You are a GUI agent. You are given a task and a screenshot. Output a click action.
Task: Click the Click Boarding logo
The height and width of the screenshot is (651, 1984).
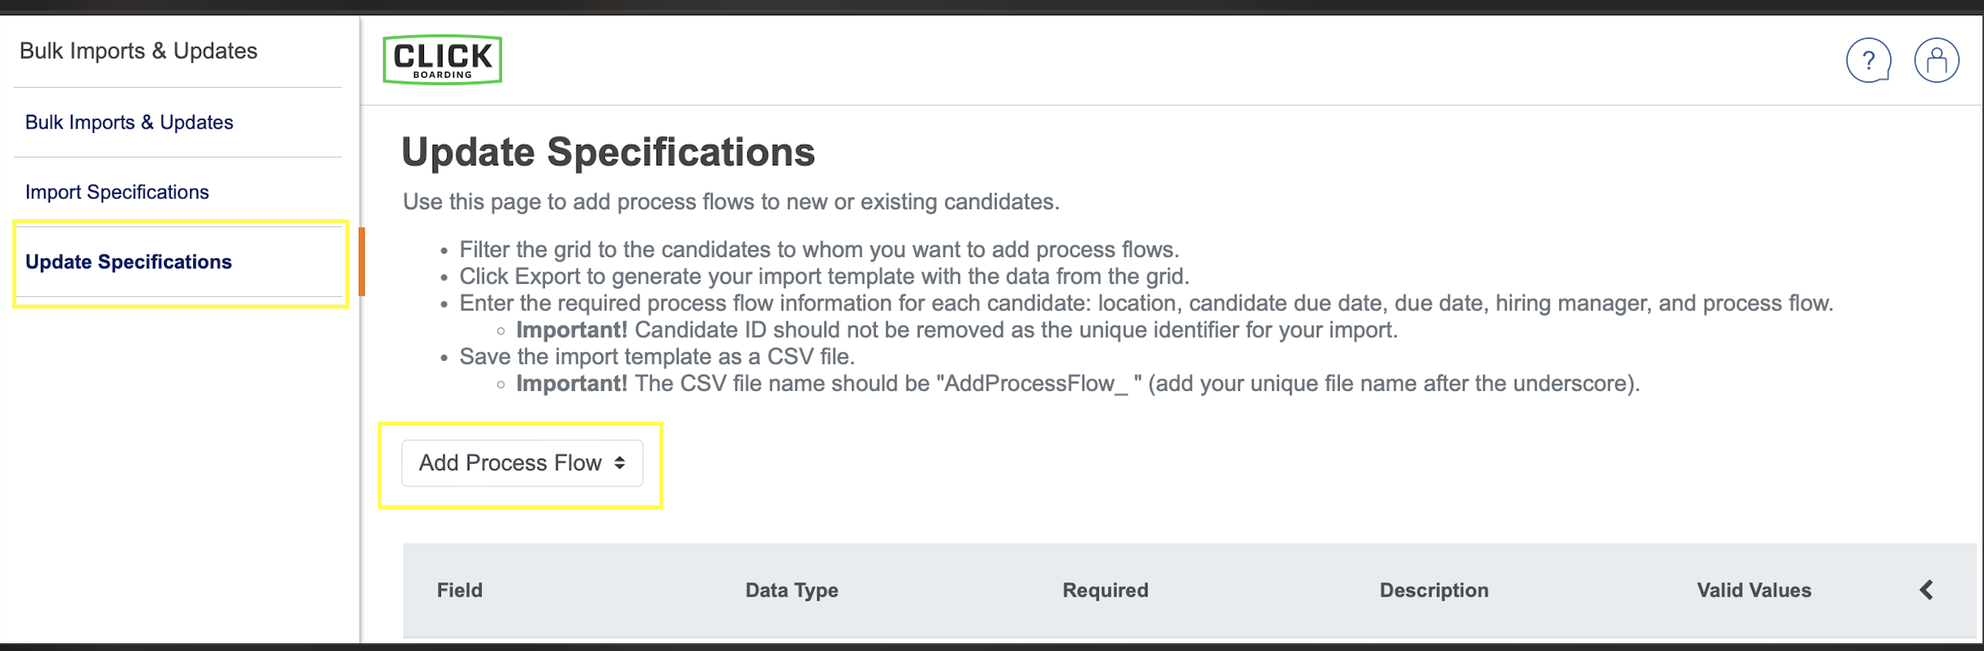coord(442,59)
